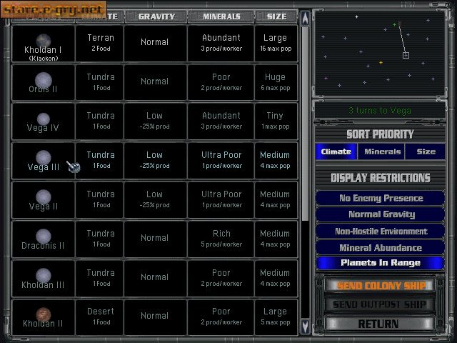Click the galaxy minimap panel
The image size is (457, 343).
(x=380, y=54)
